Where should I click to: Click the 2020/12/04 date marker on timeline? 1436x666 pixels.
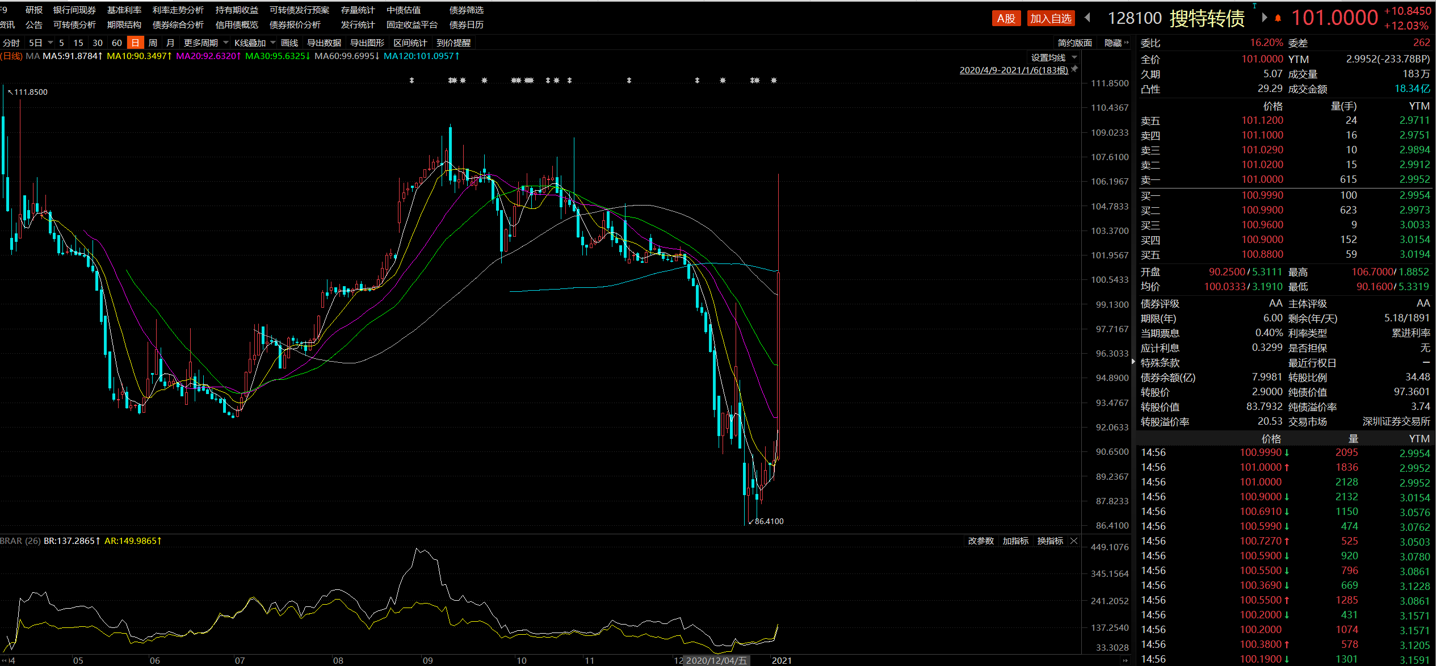[x=716, y=660]
